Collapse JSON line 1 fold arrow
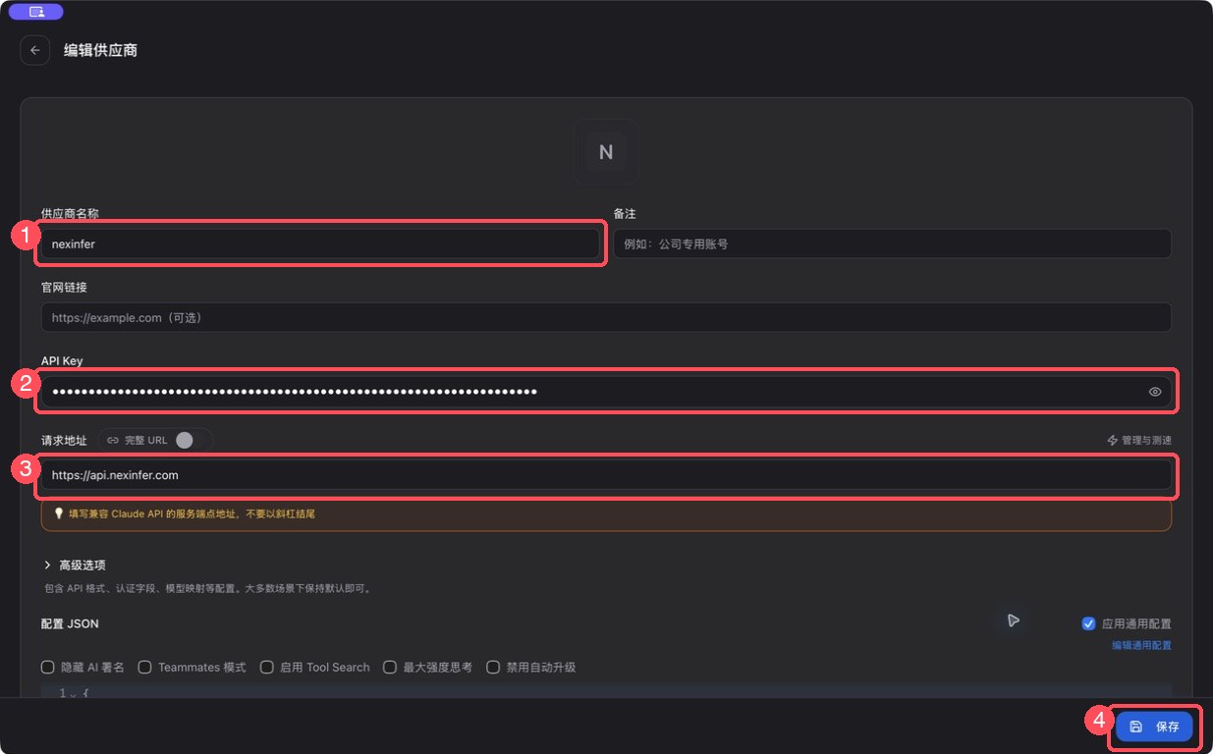Screen dimensions: 1213x754 tap(73, 694)
